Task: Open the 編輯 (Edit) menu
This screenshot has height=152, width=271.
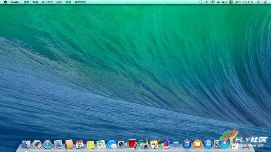Action: tap(35, 2)
